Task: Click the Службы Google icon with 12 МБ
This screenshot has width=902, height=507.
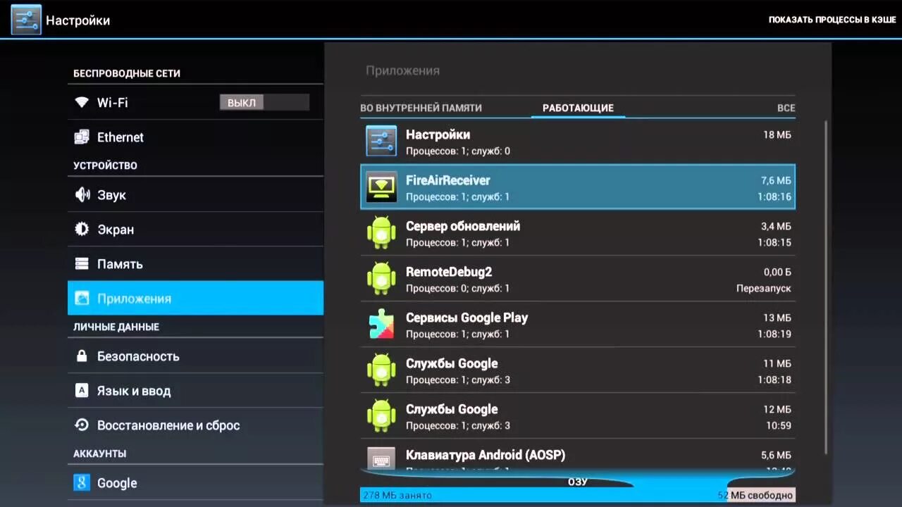Action: click(381, 416)
